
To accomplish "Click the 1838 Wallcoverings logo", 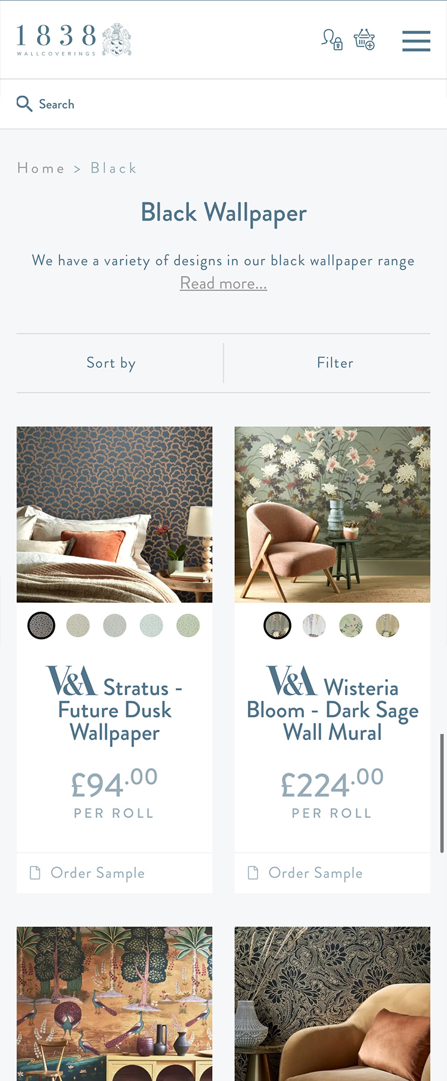I will (x=74, y=40).
